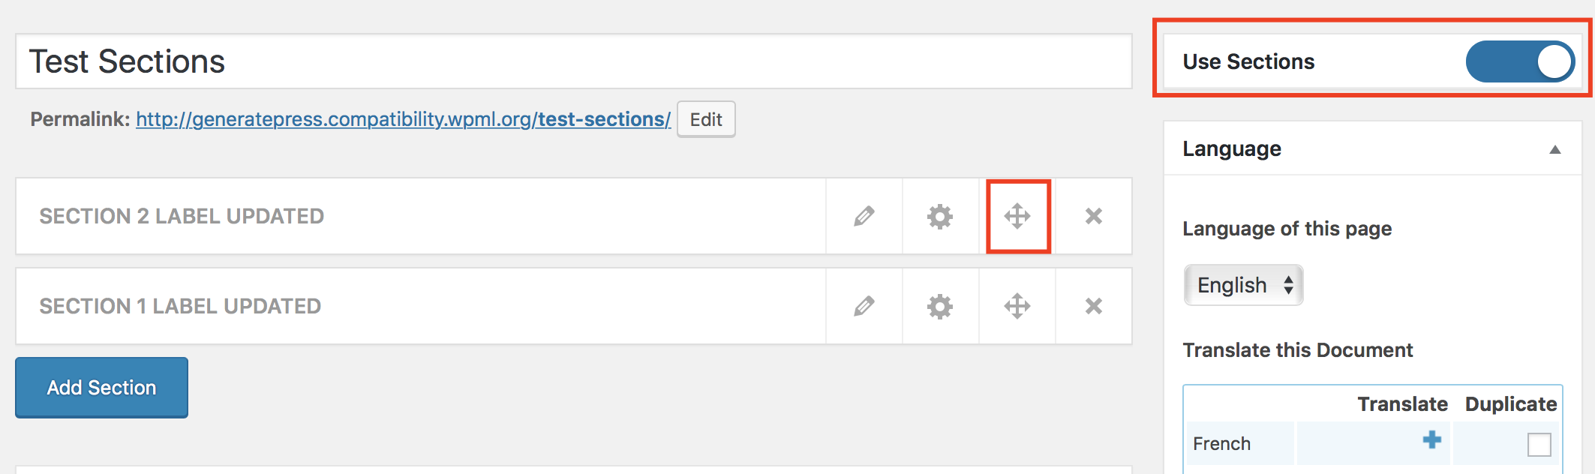Check the French Duplicate checkbox
The width and height of the screenshot is (1595, 474).
pyautogui.click(x=1539, y=444)
